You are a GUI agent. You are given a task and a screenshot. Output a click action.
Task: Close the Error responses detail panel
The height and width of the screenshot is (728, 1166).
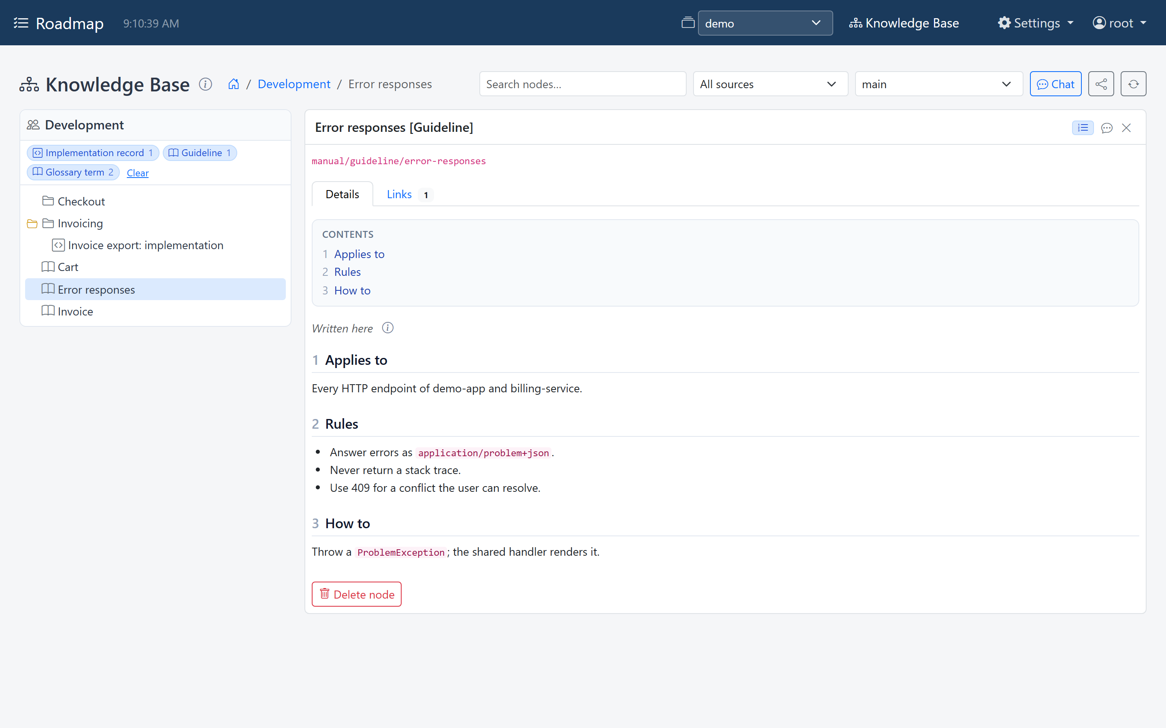point(1126,127)
